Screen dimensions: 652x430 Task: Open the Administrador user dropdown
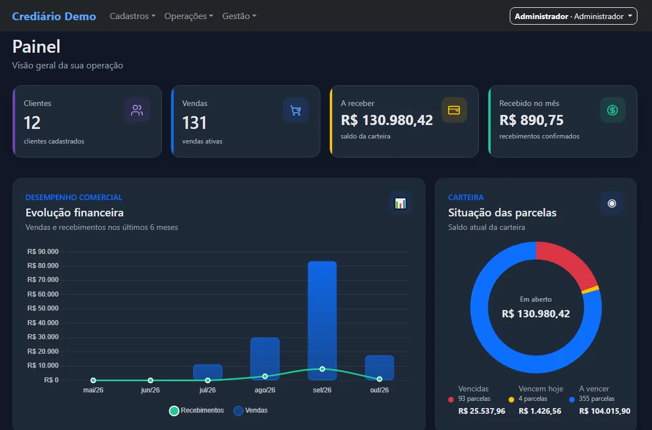pyautogui.click(x=574, y=16)
